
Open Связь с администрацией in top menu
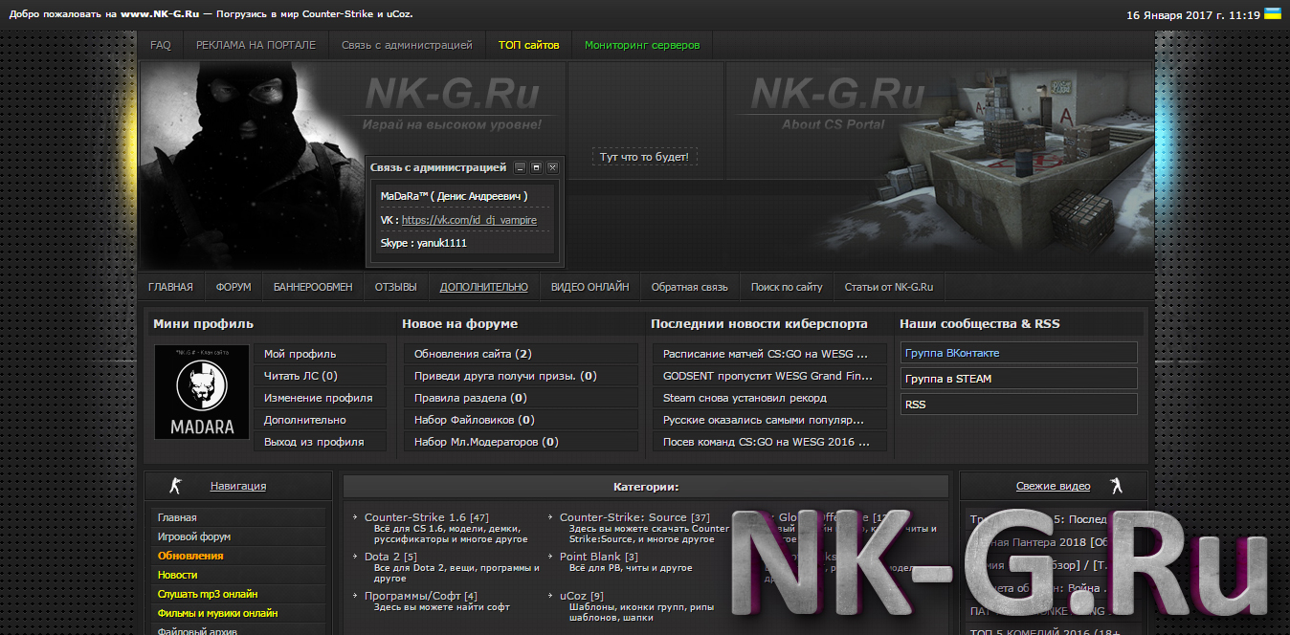point(407,45)
